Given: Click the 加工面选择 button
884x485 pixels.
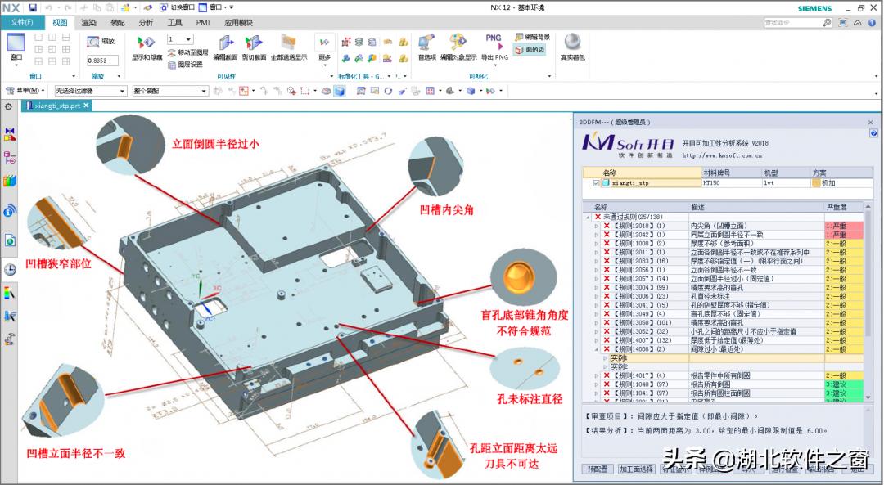Looking at the screenshot, I should [x=636, y=469].
